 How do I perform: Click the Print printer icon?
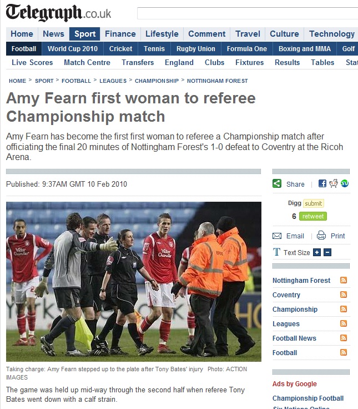click(x=321, y=236)
